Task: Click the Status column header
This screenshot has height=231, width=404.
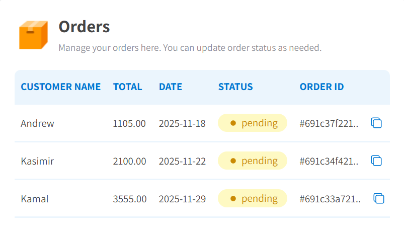Action: click(x=235, y=87)
